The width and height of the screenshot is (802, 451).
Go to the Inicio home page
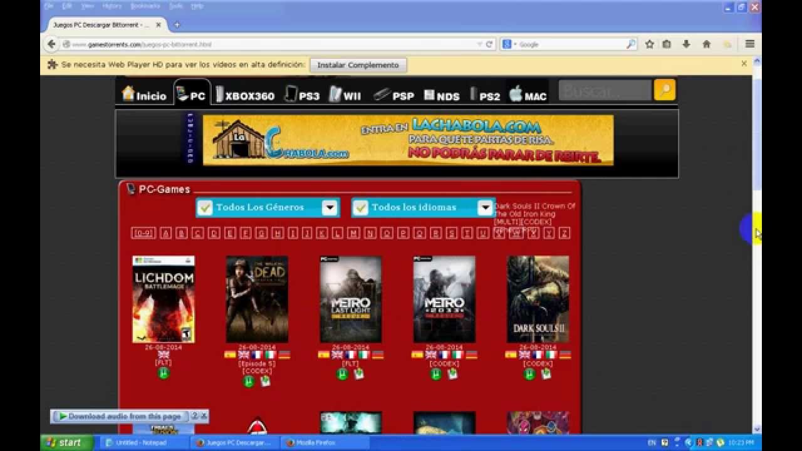pos(145,94)
